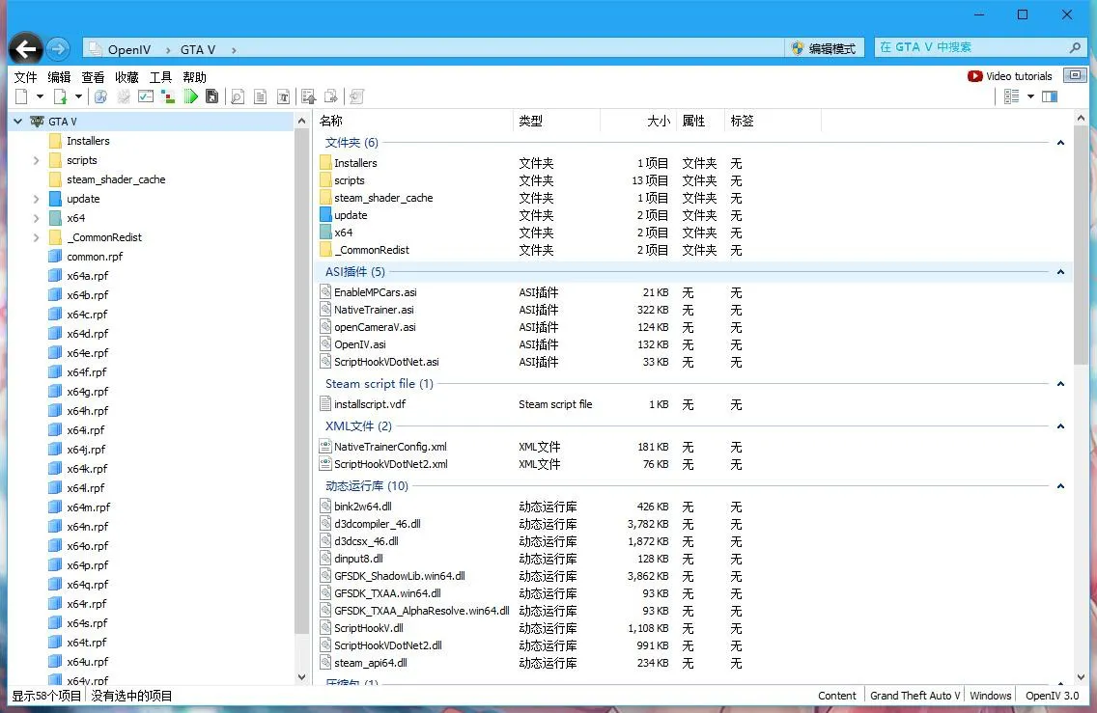
Task: Click the back navigation arrow
Action: pos(26,49)
